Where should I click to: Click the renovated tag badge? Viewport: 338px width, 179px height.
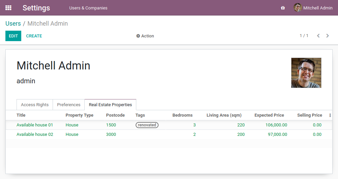click(147, 125)
